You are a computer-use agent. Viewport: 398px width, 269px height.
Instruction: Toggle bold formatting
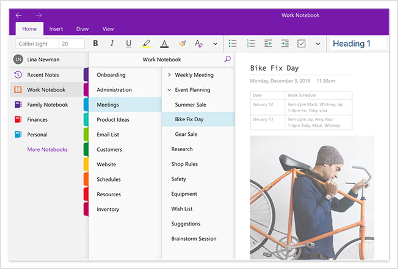95,43
